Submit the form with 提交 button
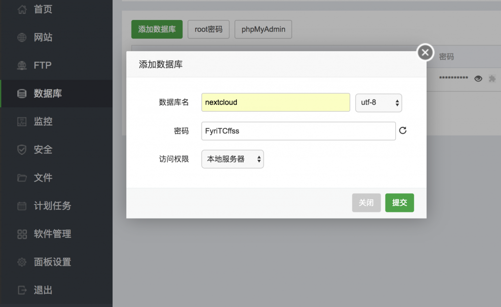501x307 pixels. click(399, 203)
